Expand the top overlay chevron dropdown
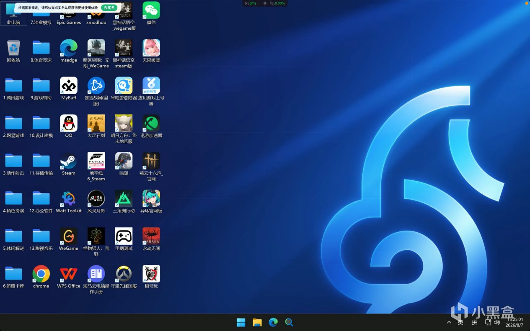 coord(265,3)
